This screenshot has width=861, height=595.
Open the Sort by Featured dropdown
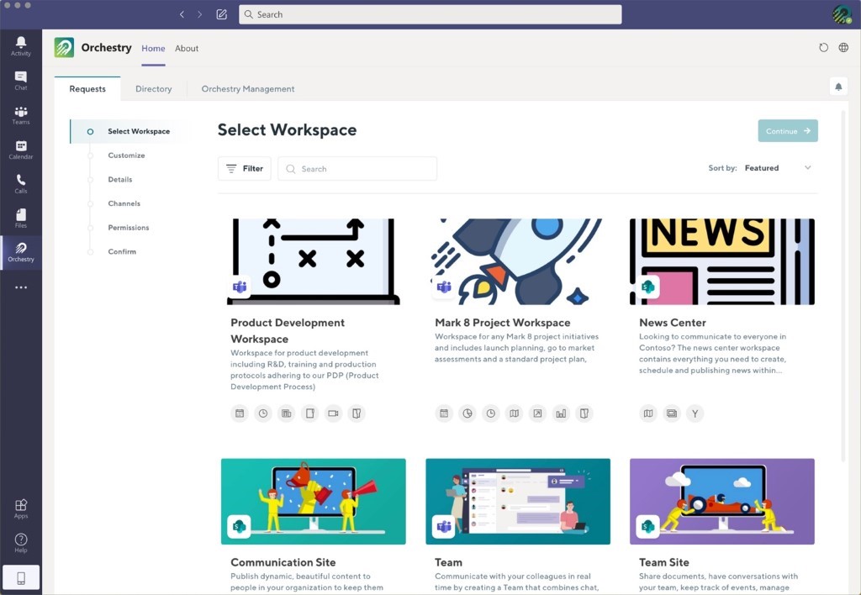point(778,168)
